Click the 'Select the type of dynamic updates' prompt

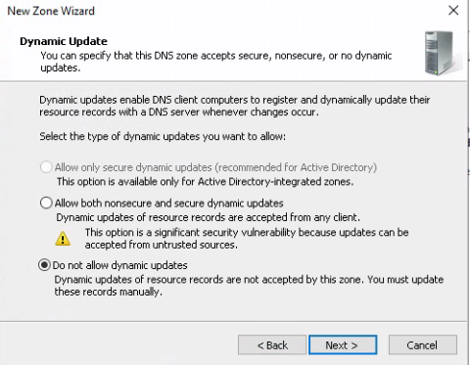point(163,136)
